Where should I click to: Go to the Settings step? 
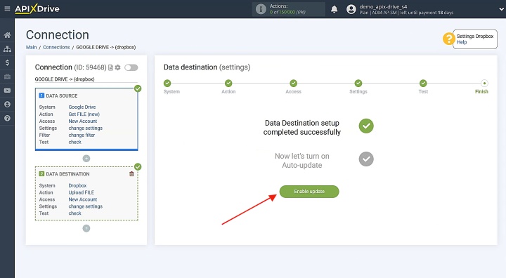(358, 84)
